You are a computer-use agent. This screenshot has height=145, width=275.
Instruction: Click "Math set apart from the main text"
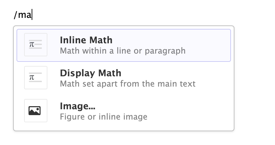[128, 83]
